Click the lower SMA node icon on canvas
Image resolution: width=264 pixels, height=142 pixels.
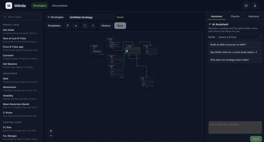[x=109, y=66]
